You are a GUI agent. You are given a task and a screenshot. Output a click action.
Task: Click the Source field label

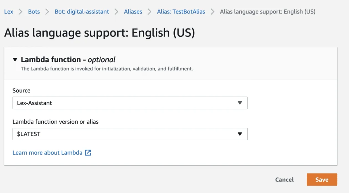coord(21,90)
